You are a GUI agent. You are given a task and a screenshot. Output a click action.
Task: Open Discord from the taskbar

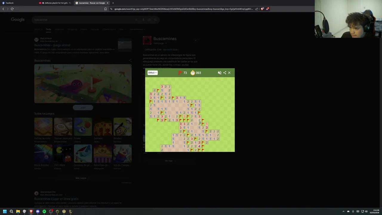[38, 211]
